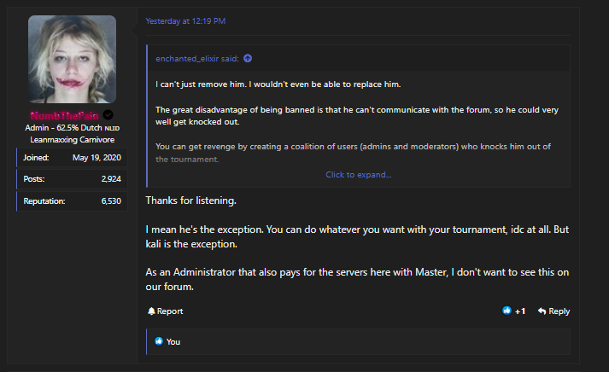Click "You" in the likes bar

(x=173, y=341)
